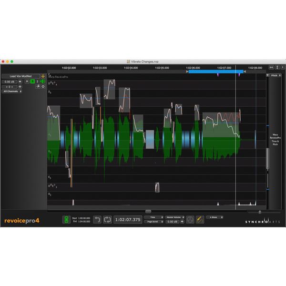Mute the Lead Vox Modified track
This screenshot has height=286, width=286.
click(27, 82)
